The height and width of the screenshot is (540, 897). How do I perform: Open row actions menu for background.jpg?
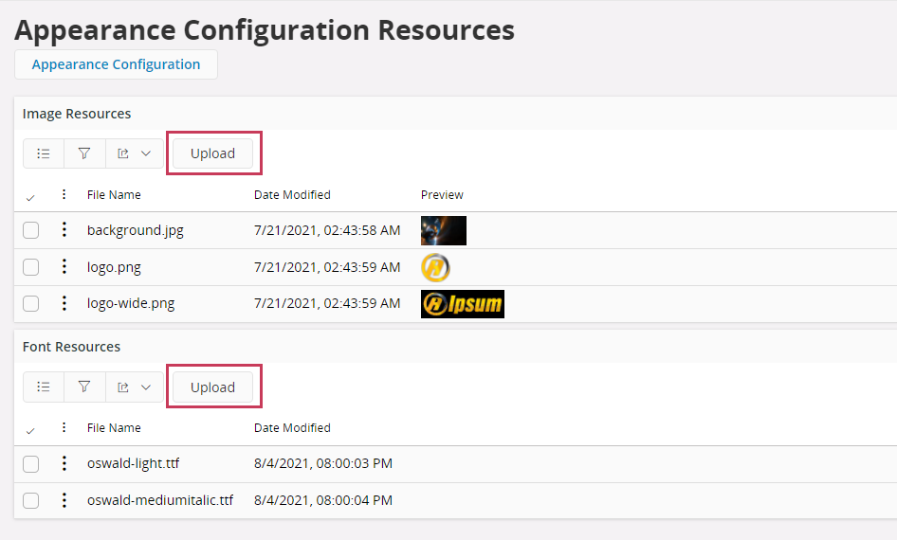point(64,230)
